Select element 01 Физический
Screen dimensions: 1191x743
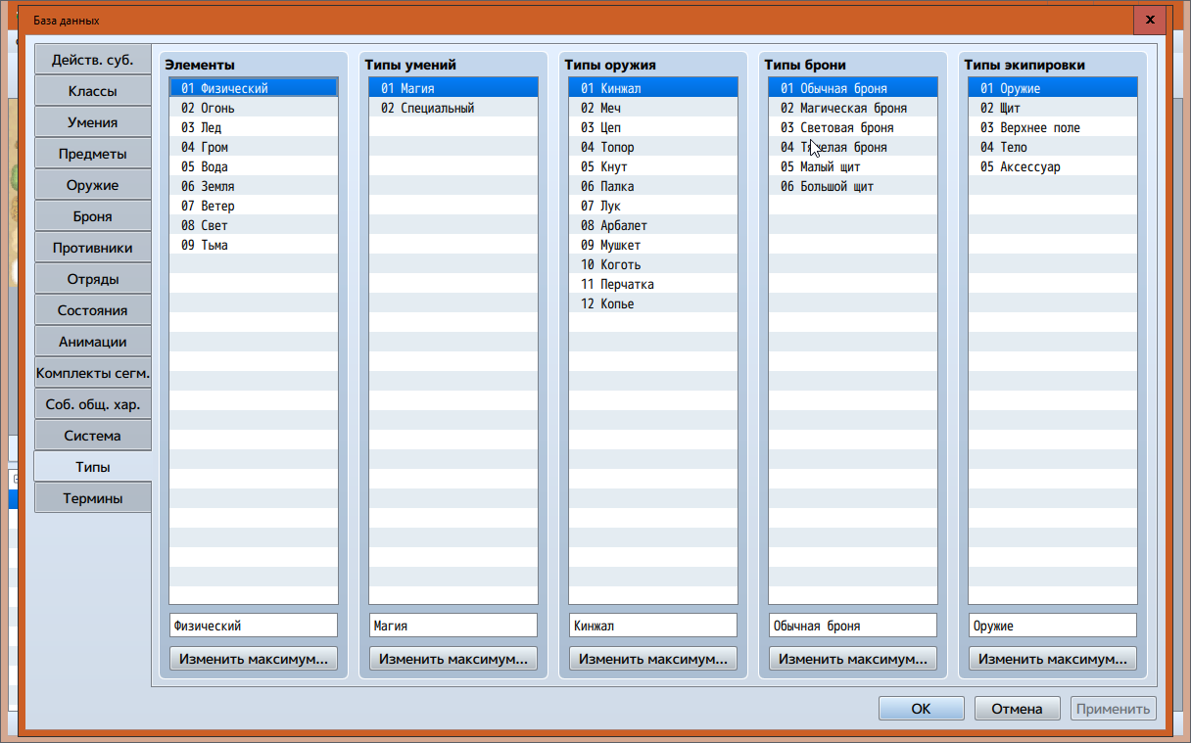click(254, 88)
